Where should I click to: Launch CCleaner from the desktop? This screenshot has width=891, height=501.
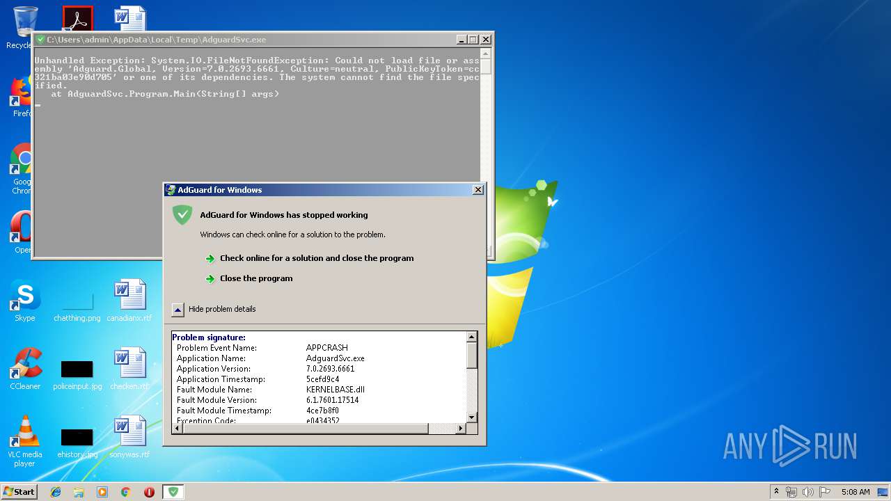coord(25,369)
